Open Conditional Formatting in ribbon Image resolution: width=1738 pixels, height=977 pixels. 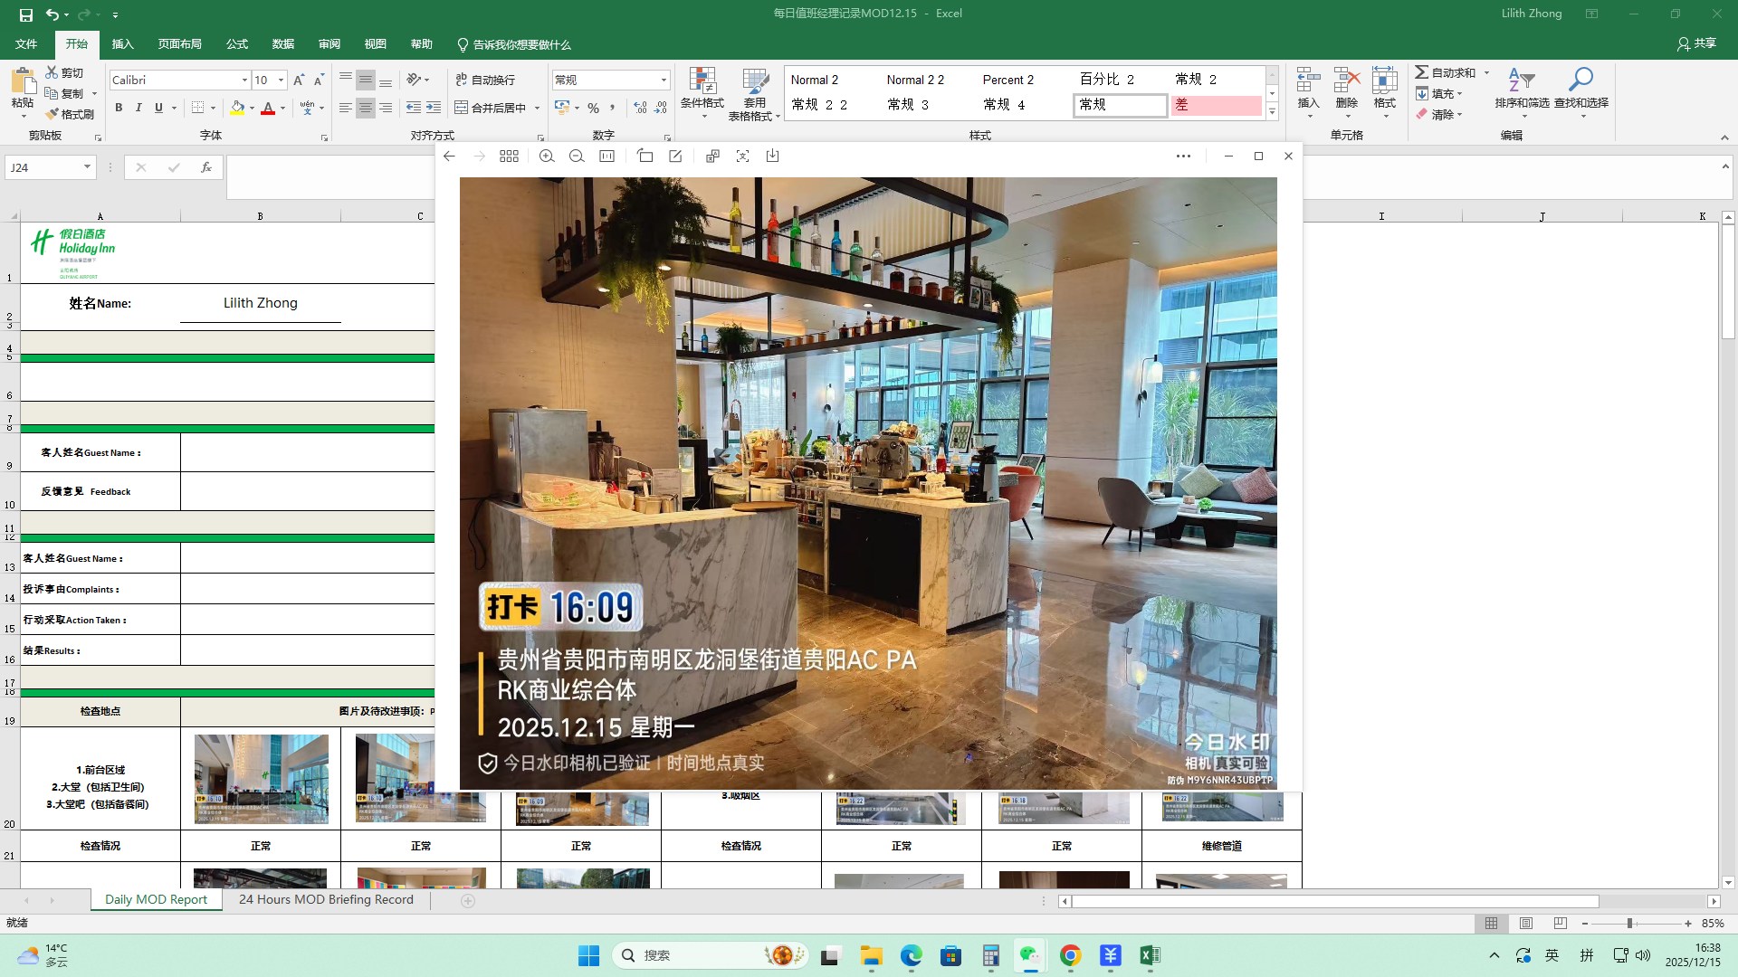[702, 91]
